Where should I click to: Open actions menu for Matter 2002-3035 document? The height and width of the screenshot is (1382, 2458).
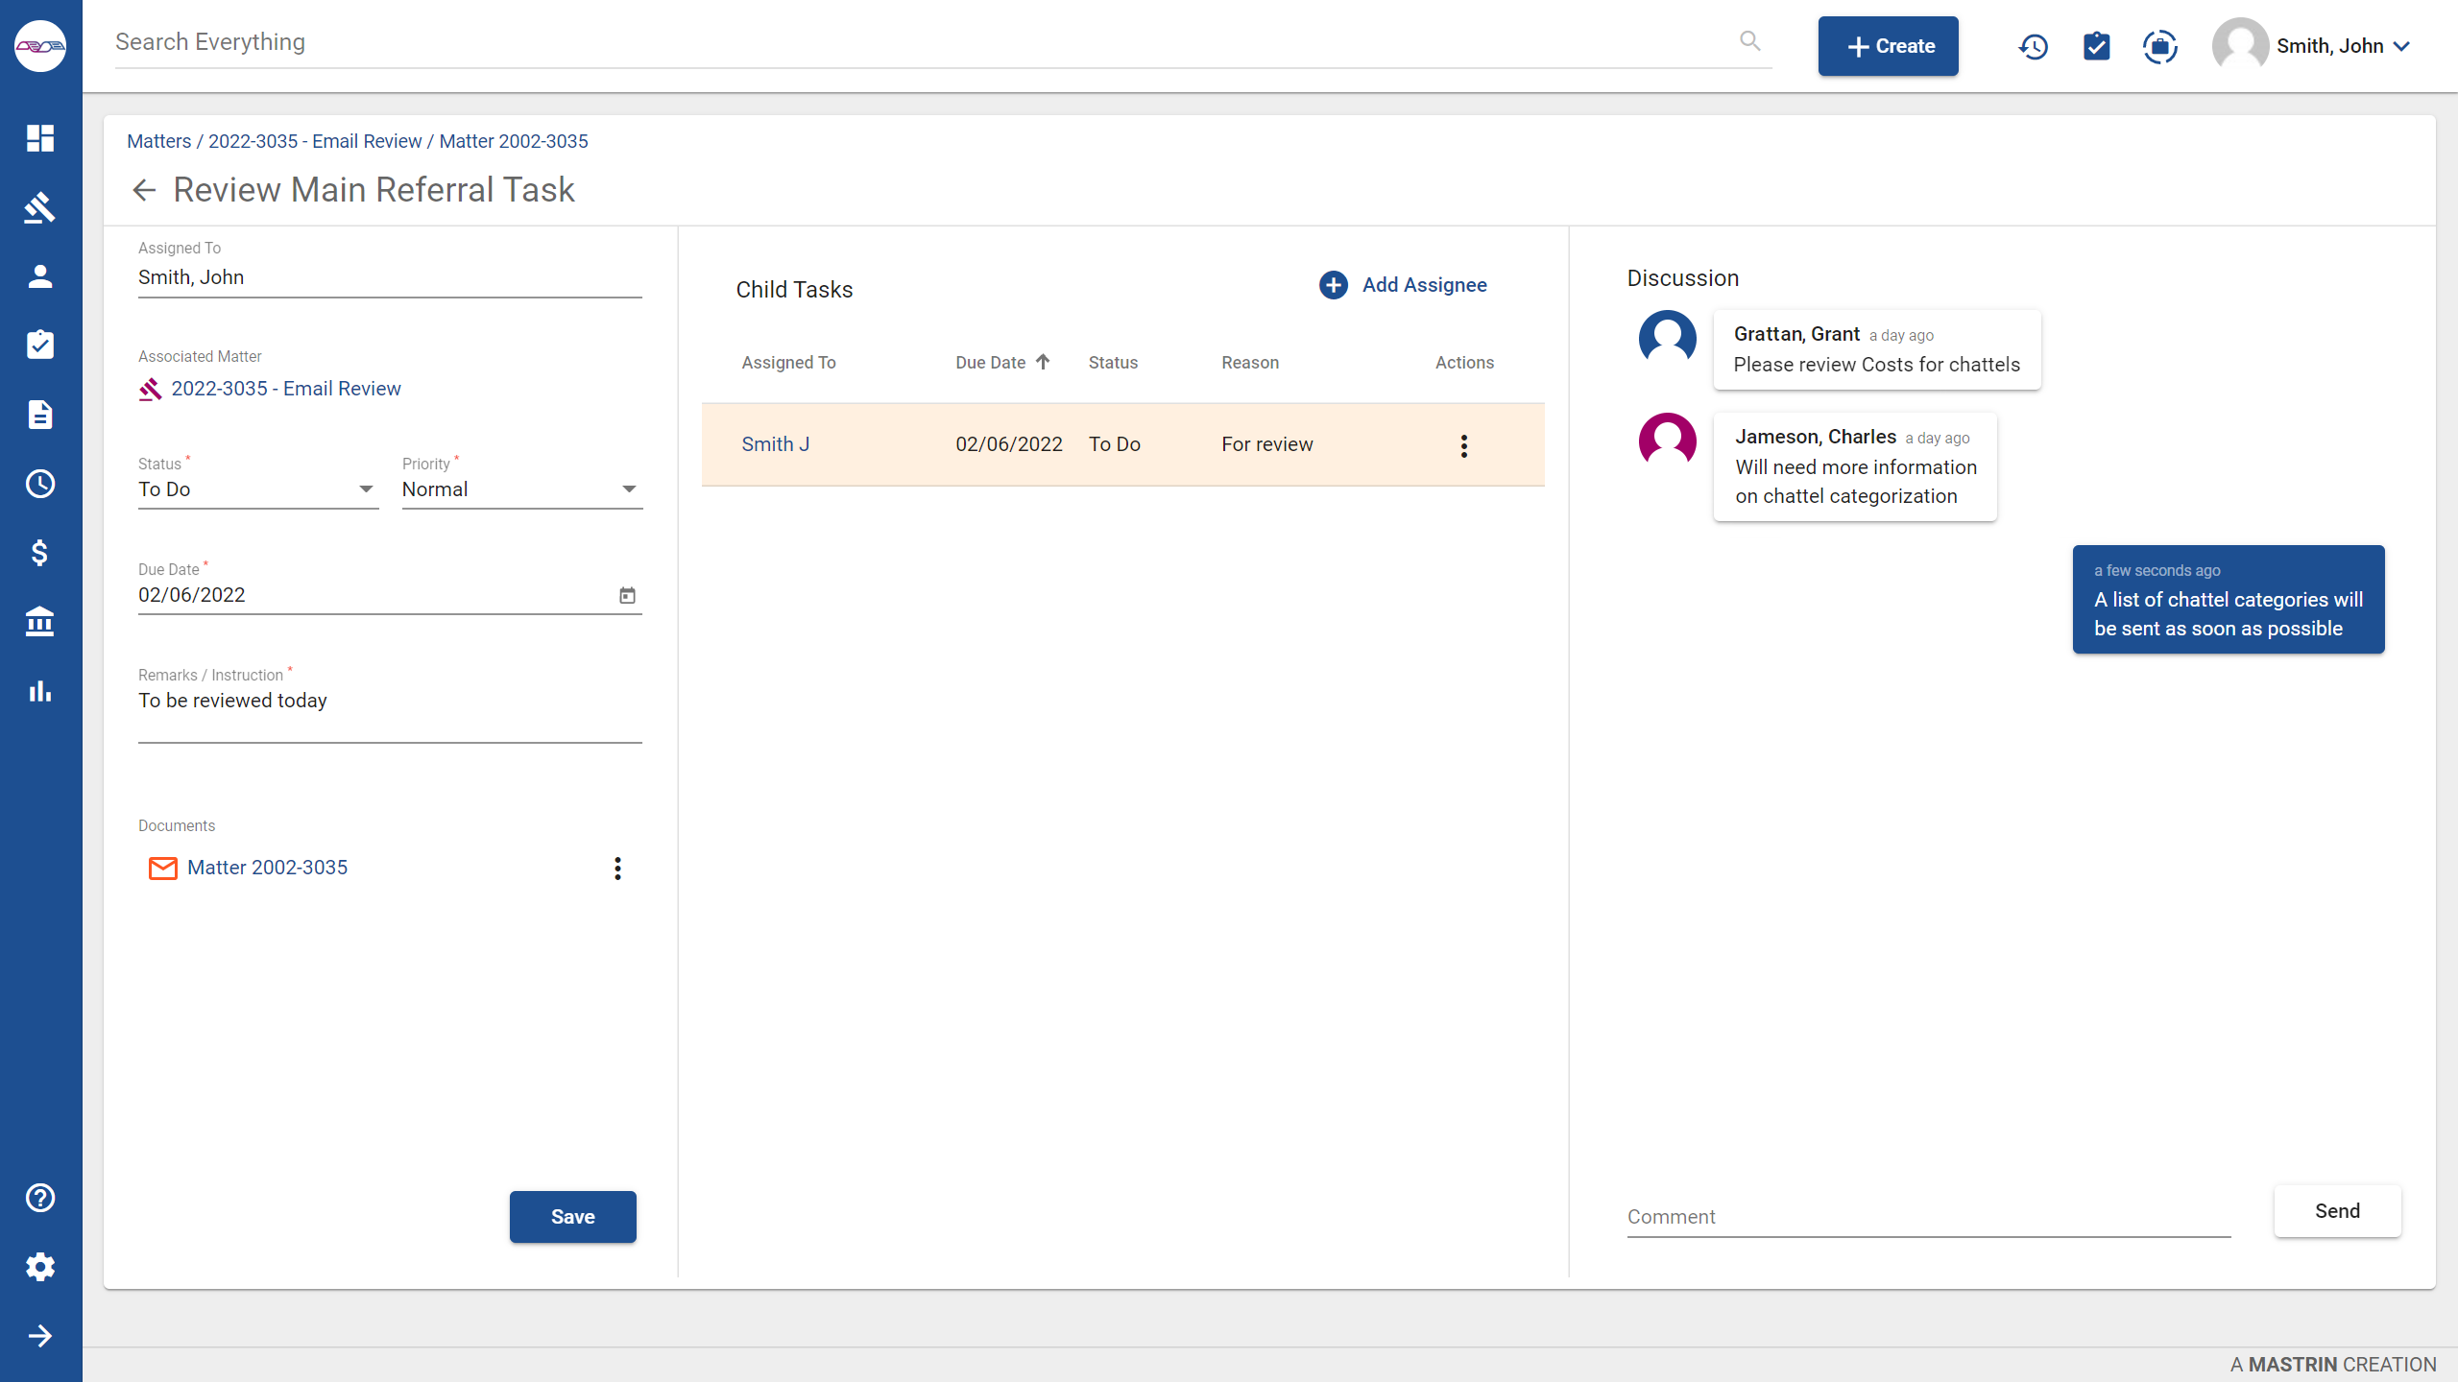[x=617, y=868]
